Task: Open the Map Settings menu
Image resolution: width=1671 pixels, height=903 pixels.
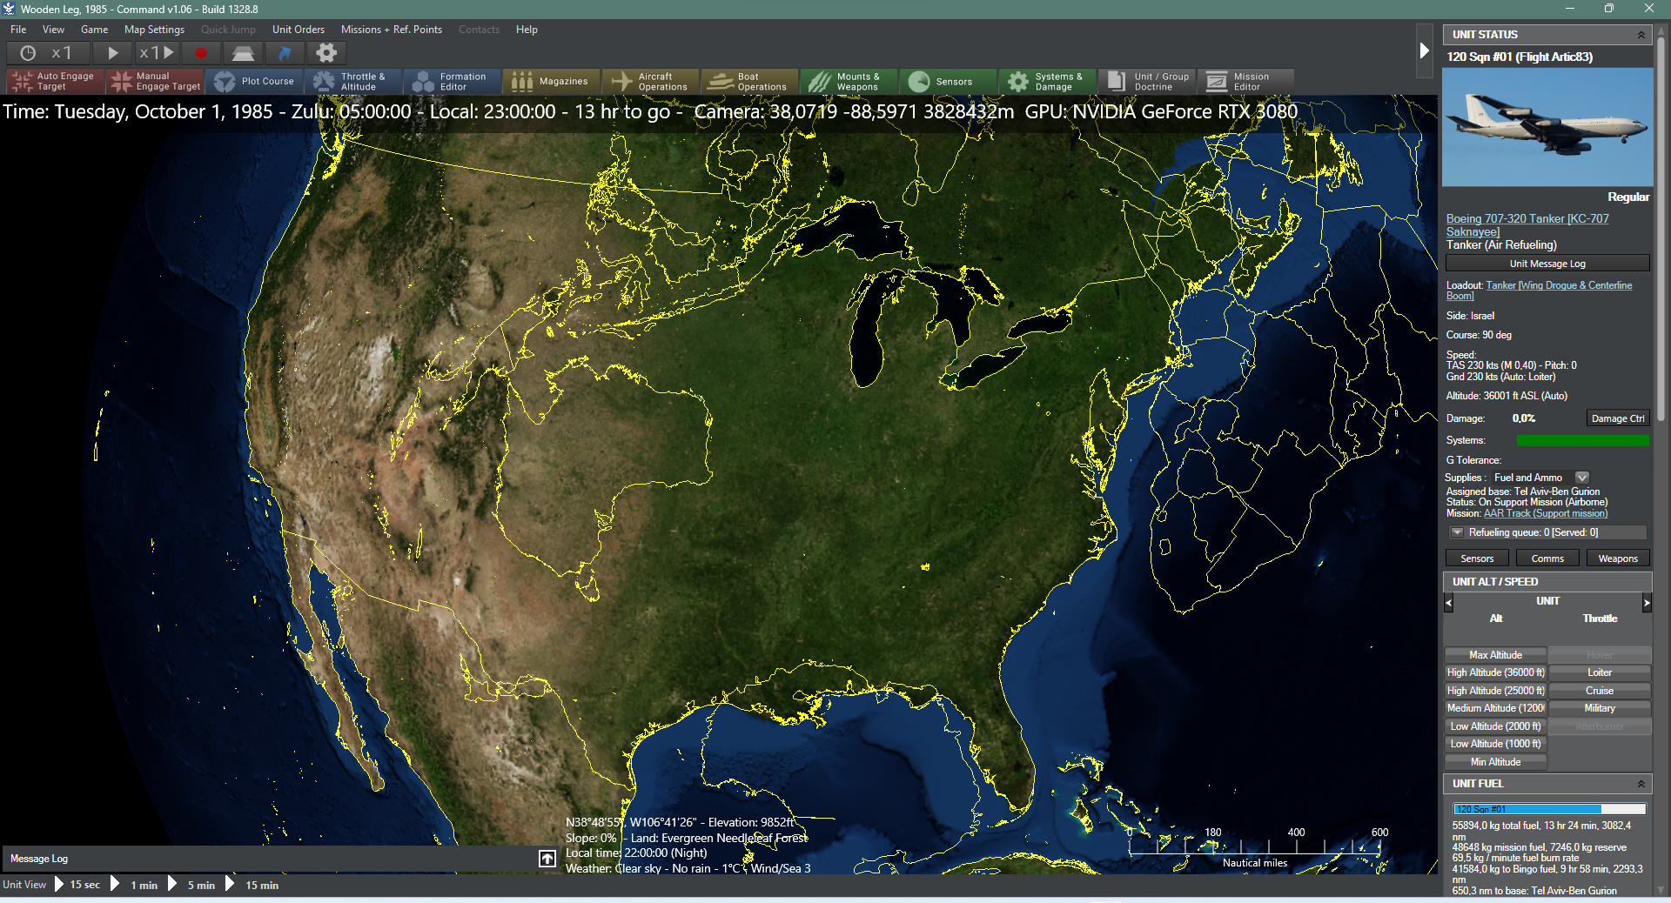Action: pyautogui.click(x=154, y=30)
